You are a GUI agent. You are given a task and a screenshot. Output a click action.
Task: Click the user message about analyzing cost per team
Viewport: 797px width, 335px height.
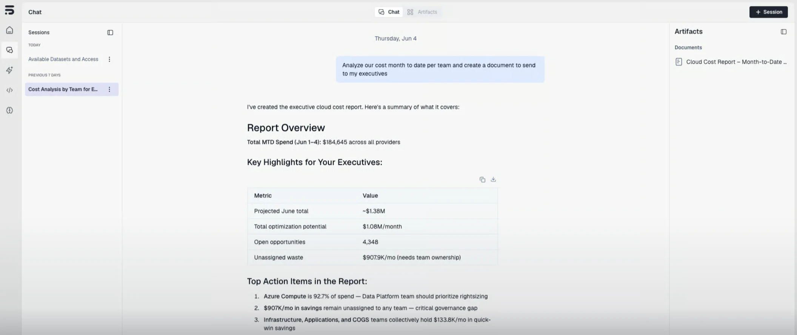[440, 69]
